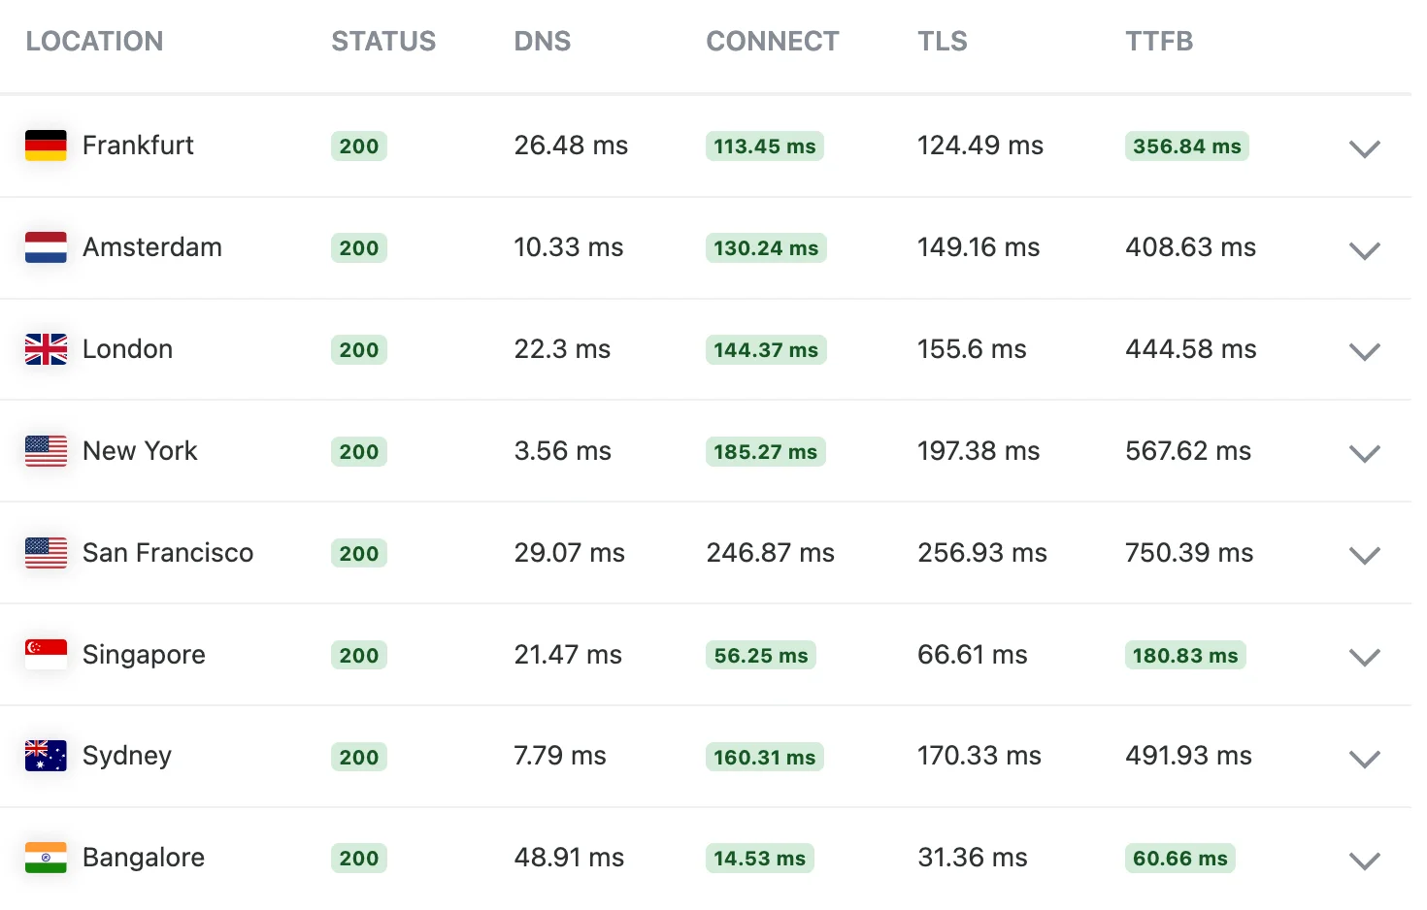Click the US flag icon for New York

(x=45, y=450)
